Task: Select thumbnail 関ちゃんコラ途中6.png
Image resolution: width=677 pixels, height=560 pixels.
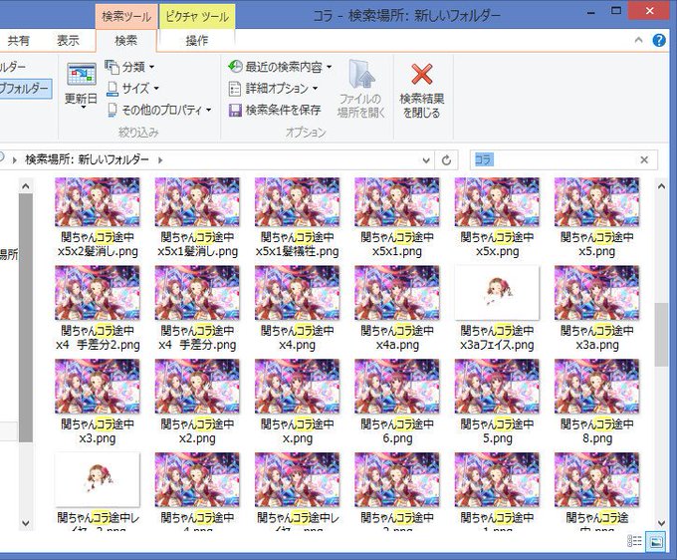Action: click(x=397, y=386)
